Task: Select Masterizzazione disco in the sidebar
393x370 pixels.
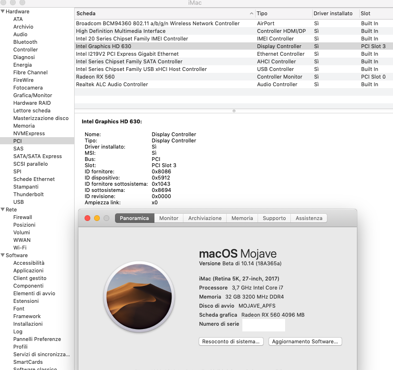Action: tap(41, 118)
